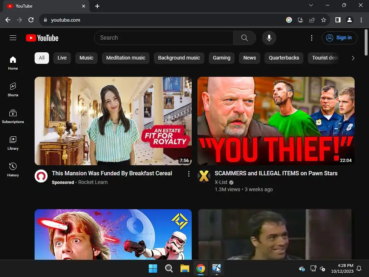369x277 pixels.
Task: Select the Music filter chip
Action: click(86, 58)
